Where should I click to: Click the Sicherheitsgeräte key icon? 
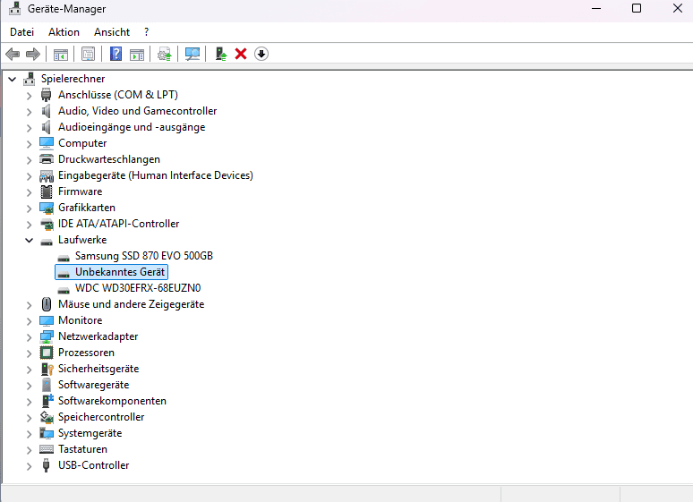[x=47, y=369]
